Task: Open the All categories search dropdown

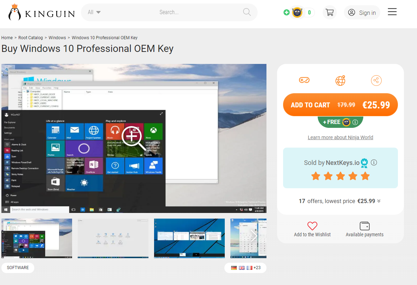Action: tap(94, 12)
